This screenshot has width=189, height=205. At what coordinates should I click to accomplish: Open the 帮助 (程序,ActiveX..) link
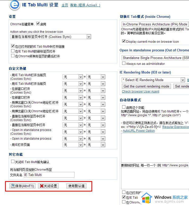click(x=85, y=5)
